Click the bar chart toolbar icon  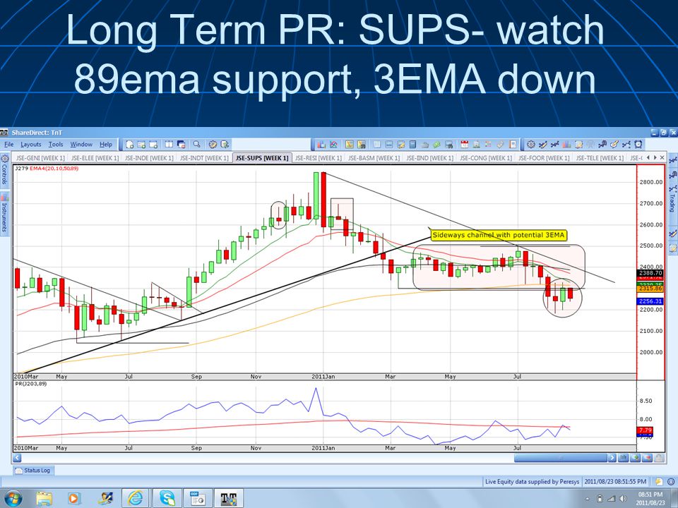pos(321,144)
